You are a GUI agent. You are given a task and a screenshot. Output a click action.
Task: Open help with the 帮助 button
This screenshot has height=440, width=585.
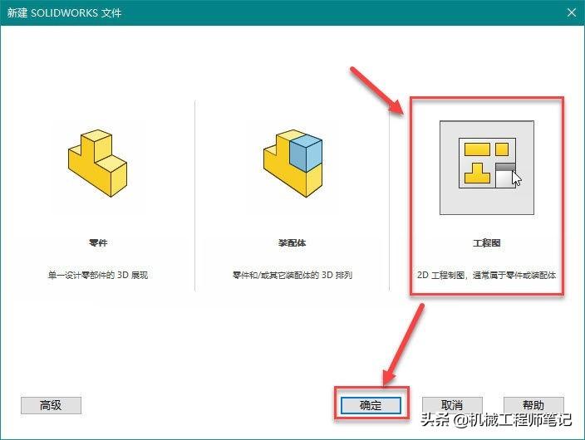click(x=533, y=405)
